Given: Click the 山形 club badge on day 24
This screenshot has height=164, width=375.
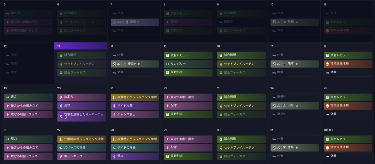Looking at the screenshot, I should (x=285, y=106).
